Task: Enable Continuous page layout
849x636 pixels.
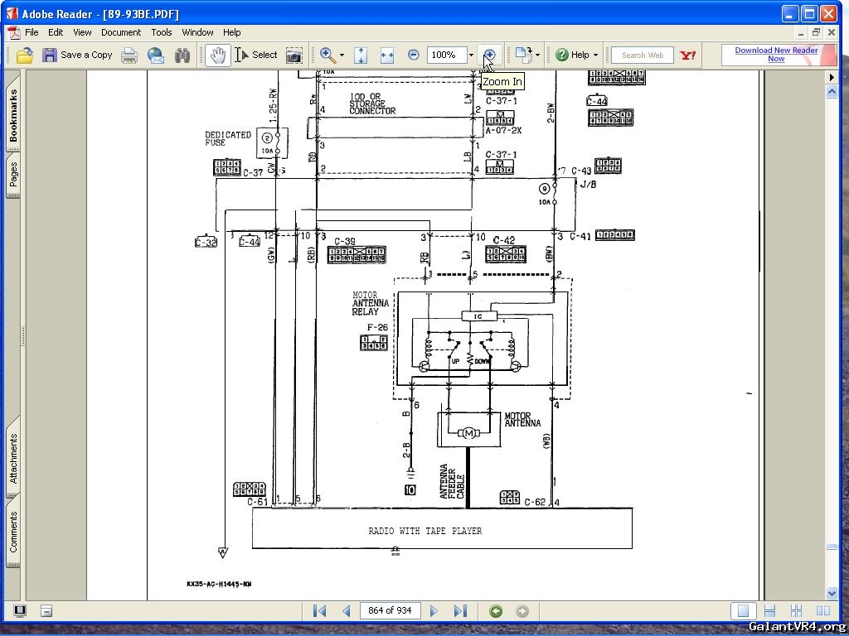Action: (x=769, y=611)
